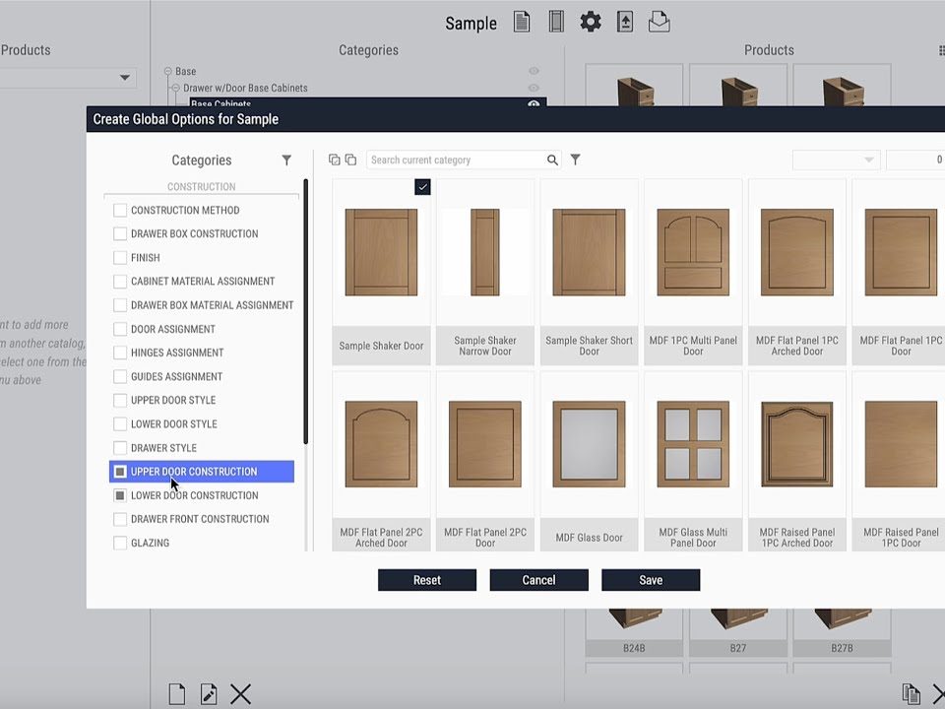Viewport: 945px width, 709px height.
Task: Click the upload icon in the top toolbar
Action: [x=625, y=22]
